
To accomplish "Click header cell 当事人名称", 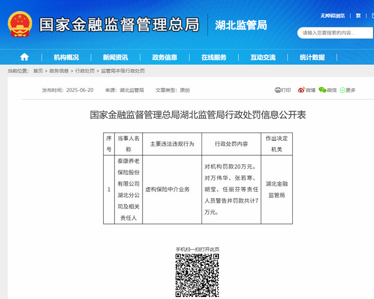I will coord(129,144).
